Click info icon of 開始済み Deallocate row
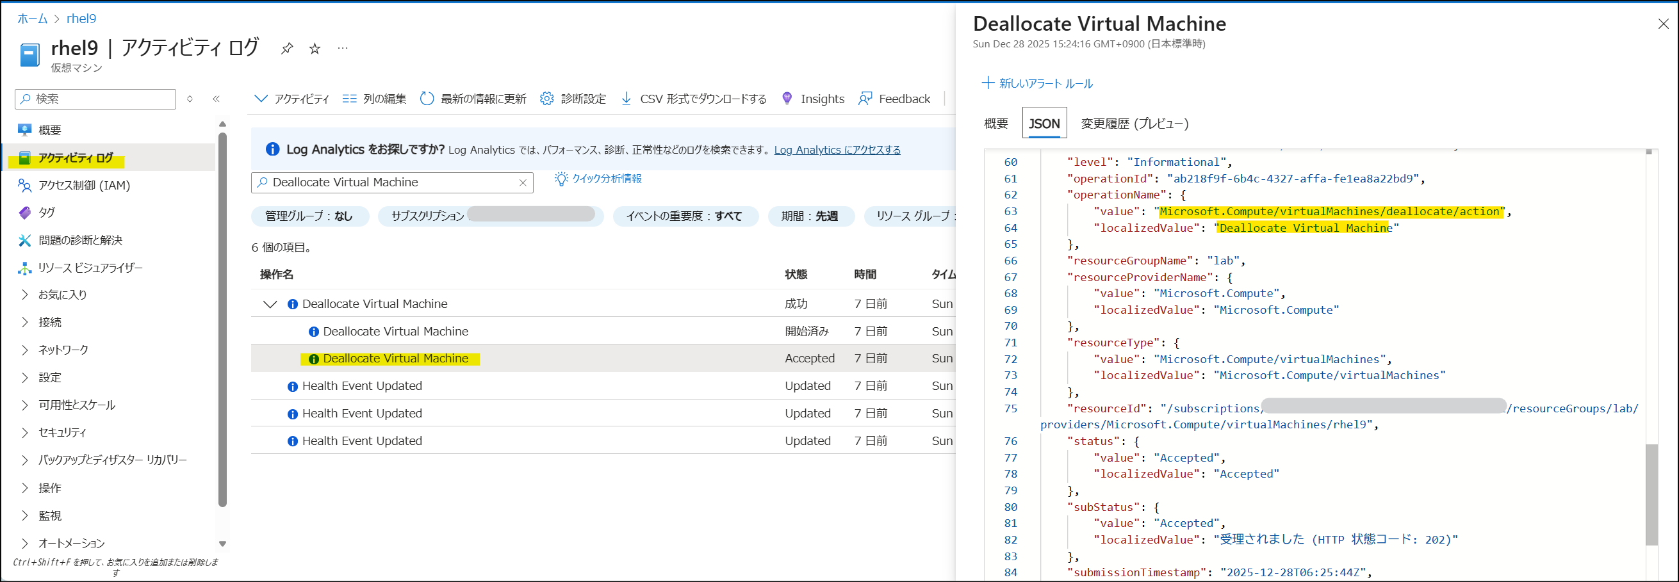The height and width of the screenshot is (582, 1679). [313, 332]
